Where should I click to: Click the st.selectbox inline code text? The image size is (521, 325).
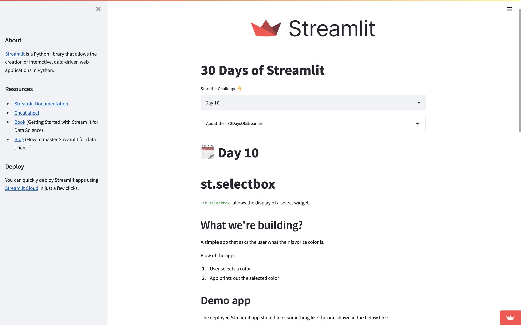[216, 203]
